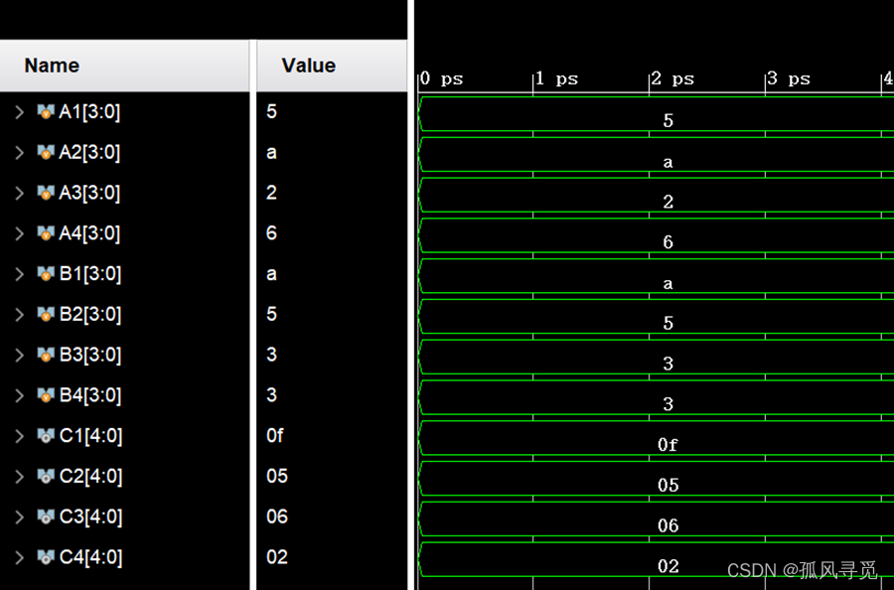Screen dimensions: 894x590
Task: Expand the B1[3:0] signal bus
Action: pyautogui.click(x=20, y=274)
